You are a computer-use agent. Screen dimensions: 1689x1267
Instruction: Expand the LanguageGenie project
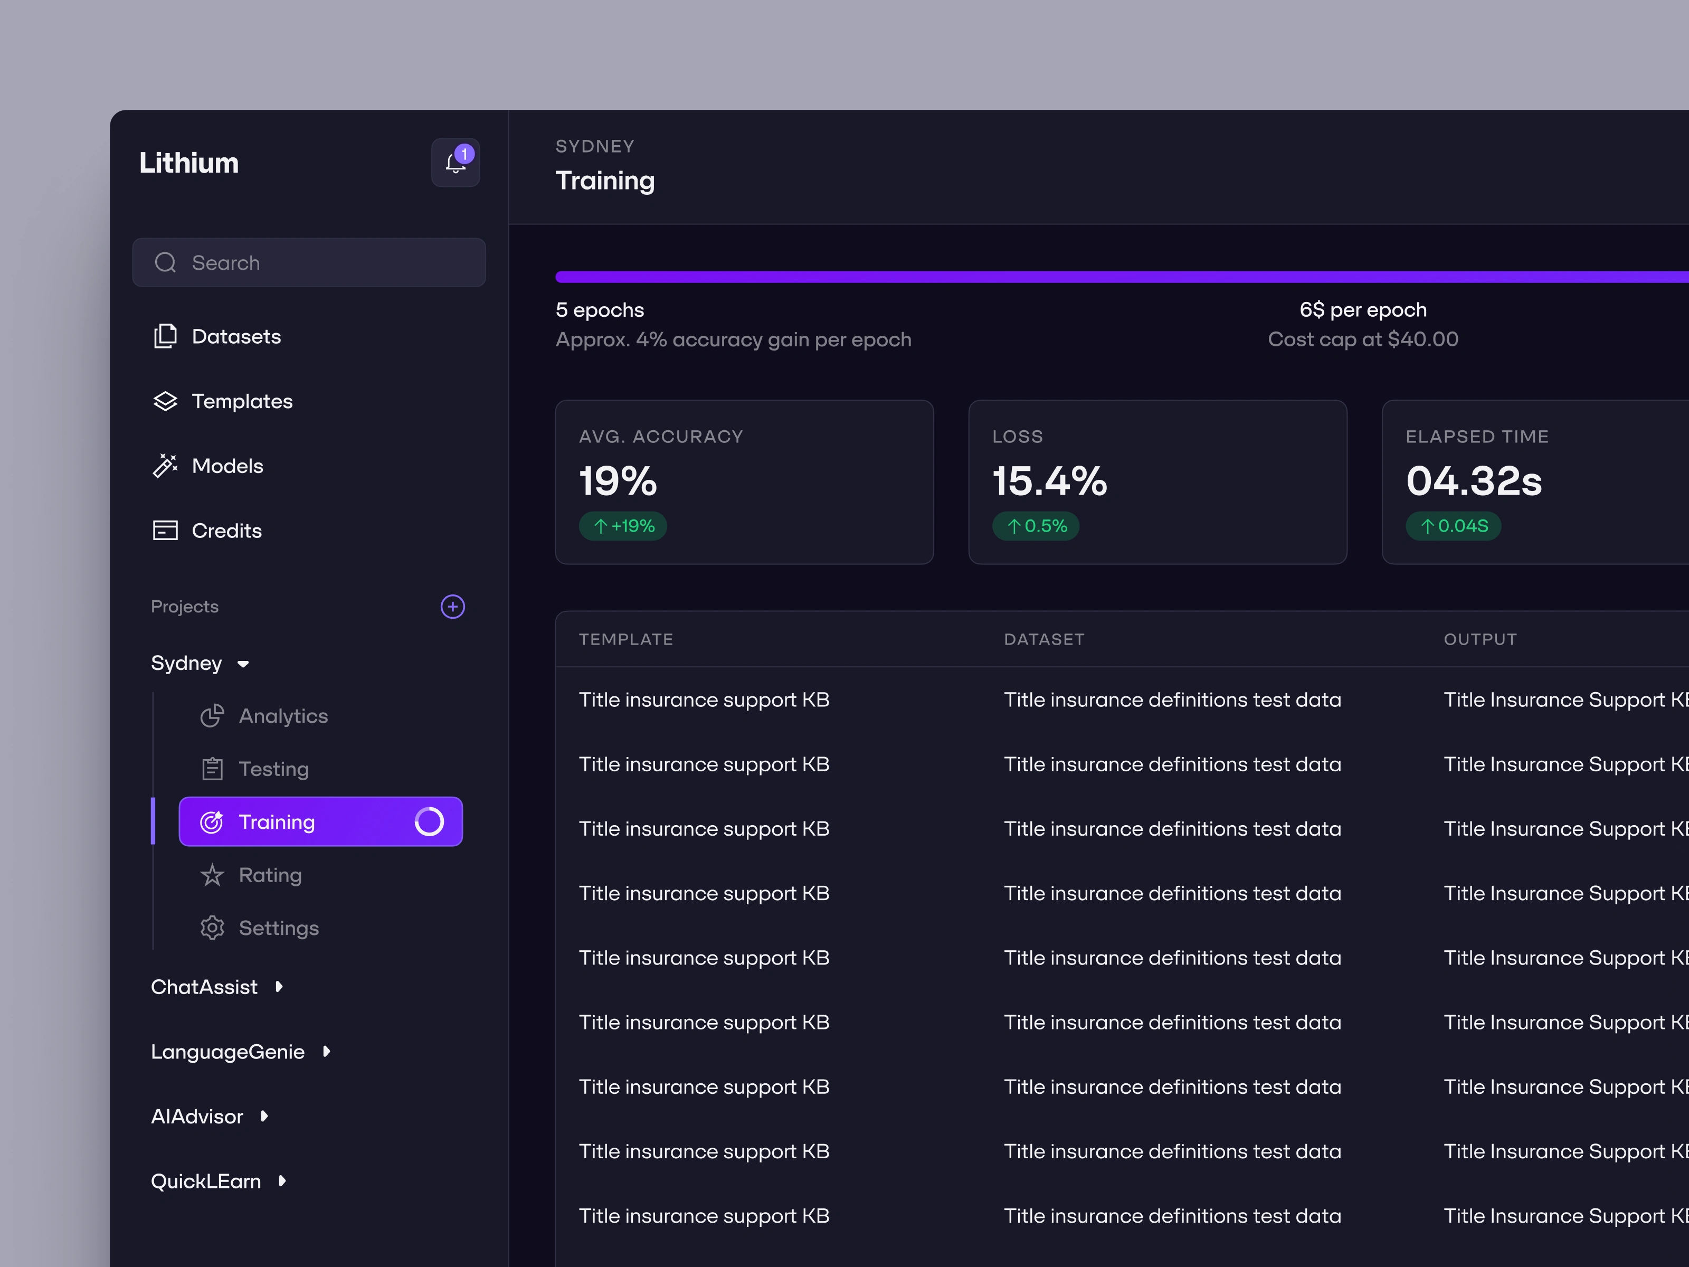(x=326, y=1052)
